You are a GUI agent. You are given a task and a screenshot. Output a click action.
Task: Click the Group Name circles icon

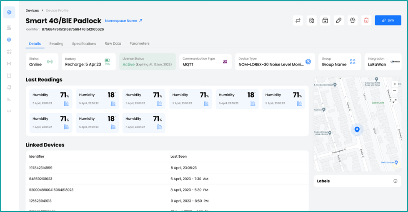click(x=353, y=62)
